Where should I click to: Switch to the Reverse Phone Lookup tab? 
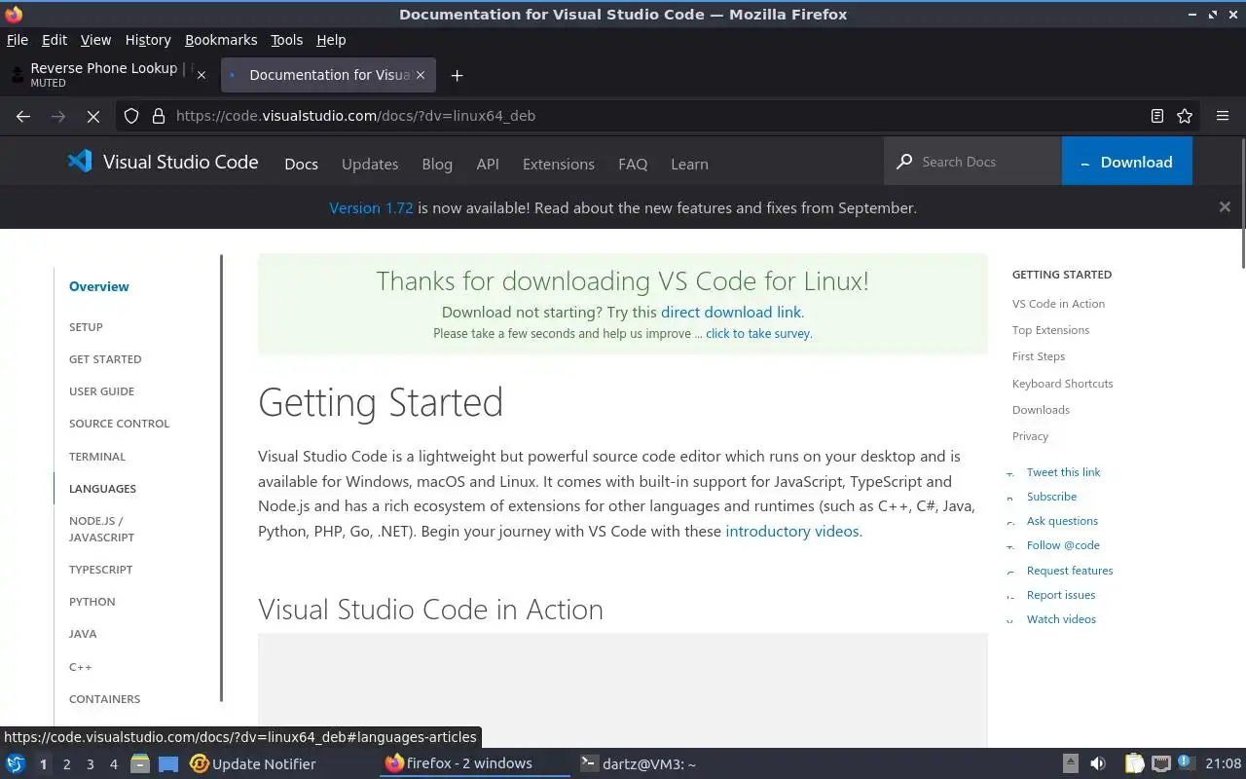coord(103,74)
